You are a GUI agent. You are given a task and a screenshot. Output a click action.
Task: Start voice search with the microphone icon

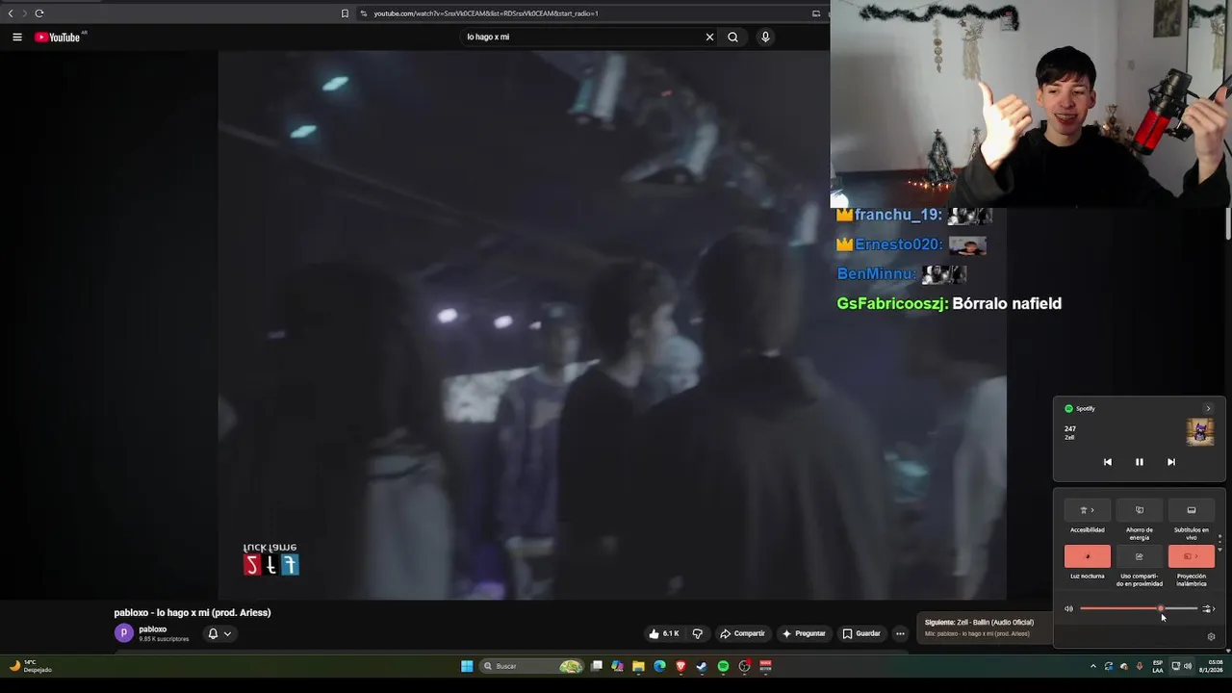(765, 37)
